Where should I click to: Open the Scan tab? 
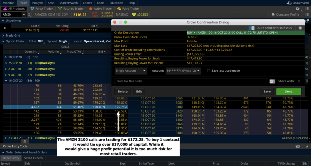click(x=51, y=3)
